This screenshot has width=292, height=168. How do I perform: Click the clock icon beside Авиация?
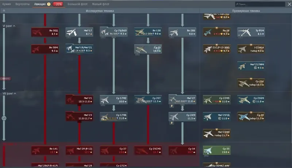49,4
